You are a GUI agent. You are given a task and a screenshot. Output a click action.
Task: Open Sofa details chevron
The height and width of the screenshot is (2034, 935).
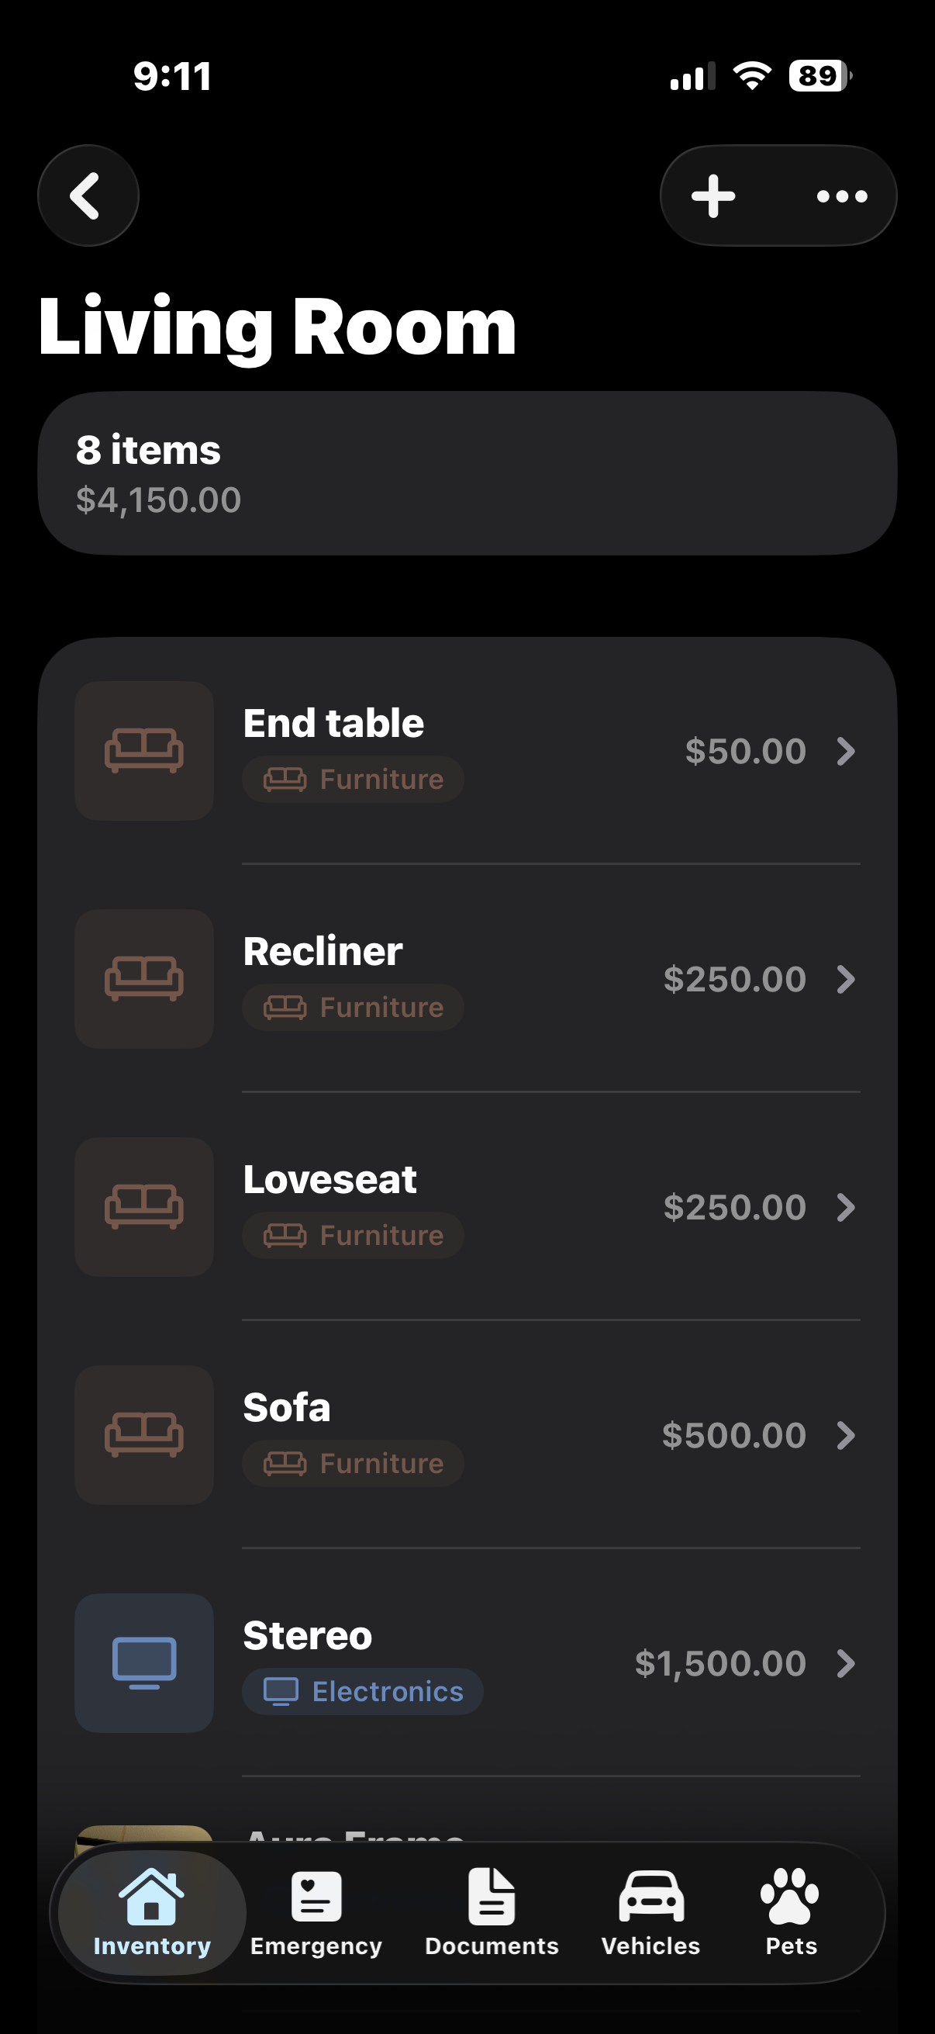[846, 1434]
